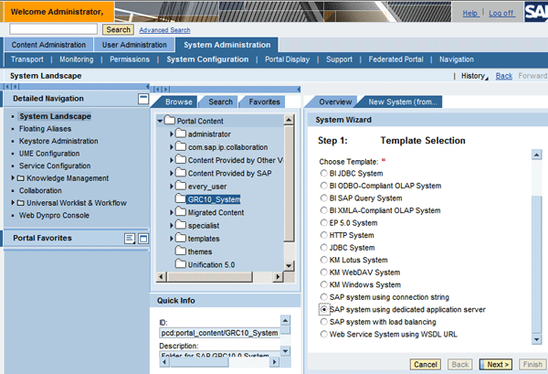This screenshot has width=548, height=374.
Task: Expand Content Provided by Other Vendors node
Action: 172,160
